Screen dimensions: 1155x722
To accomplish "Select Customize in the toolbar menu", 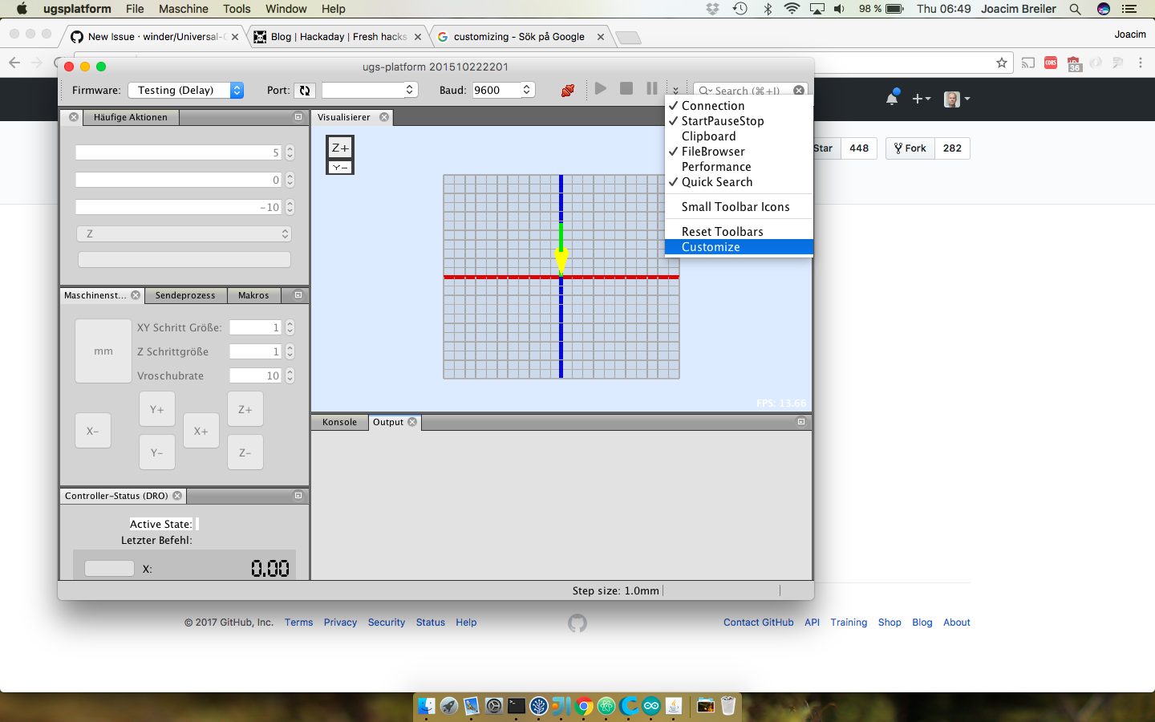I will [739, 247].
